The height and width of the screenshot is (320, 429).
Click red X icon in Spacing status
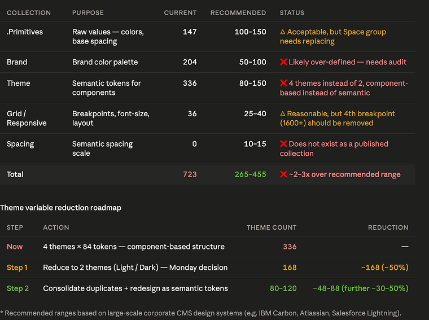(x=283, y=144)
